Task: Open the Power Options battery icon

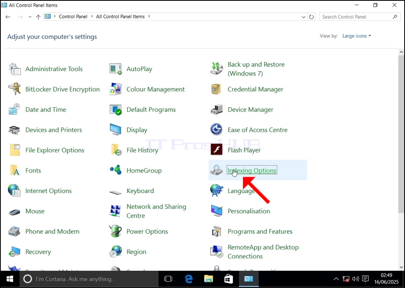Action: click(x=115, y=231)
